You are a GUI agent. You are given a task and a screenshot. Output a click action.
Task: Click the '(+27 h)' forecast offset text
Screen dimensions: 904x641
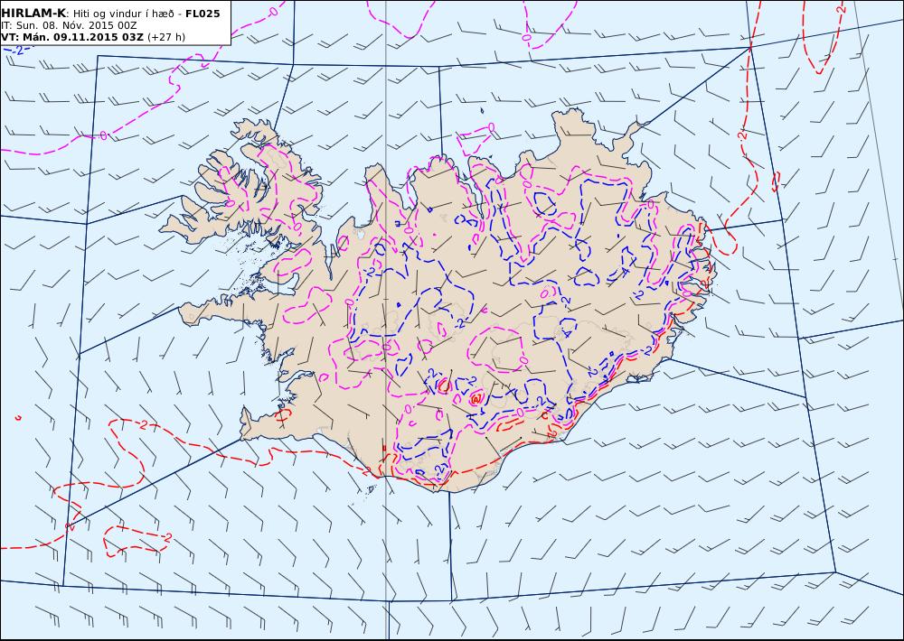click(x=166, y=37)
